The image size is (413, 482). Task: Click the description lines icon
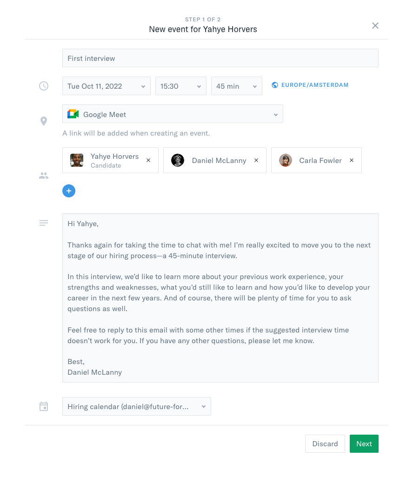tap(44, 223)
